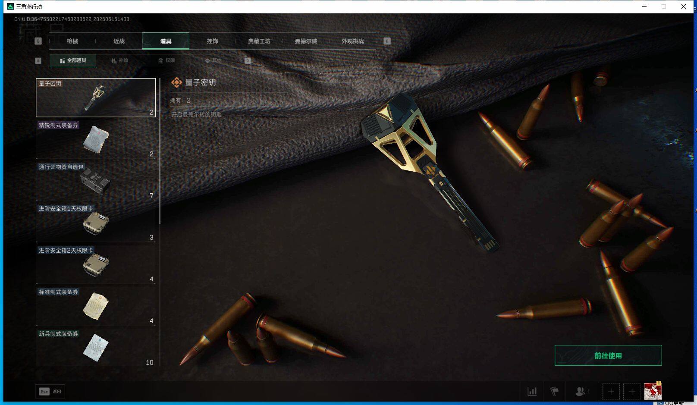Open the 挂饰 (charms) tab
This screenshot has height=405, width=697.
[x=212, y=41]
